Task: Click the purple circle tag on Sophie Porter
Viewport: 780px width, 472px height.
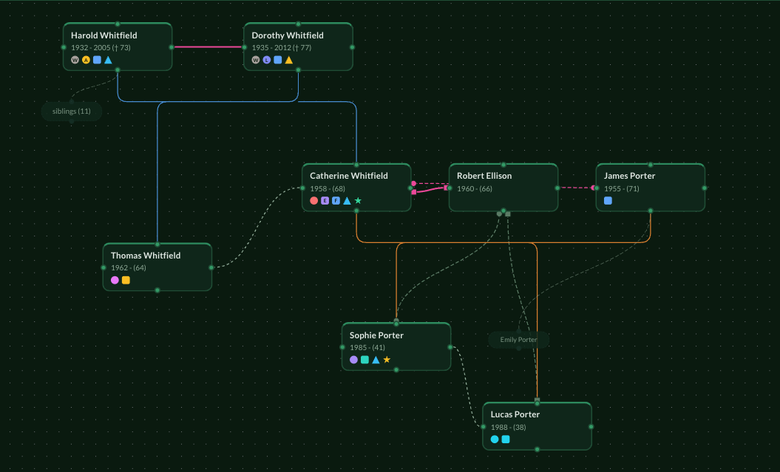Action: (x=353, y=360)
